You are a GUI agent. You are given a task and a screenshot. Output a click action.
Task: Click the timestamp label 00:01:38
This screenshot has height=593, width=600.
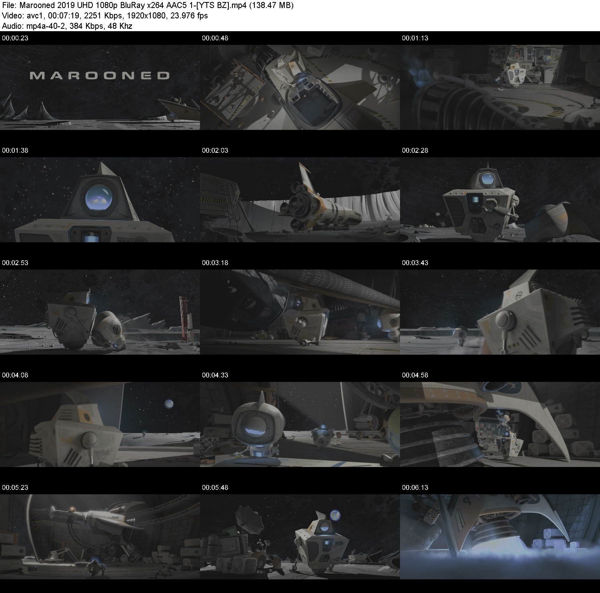point(15,150)
